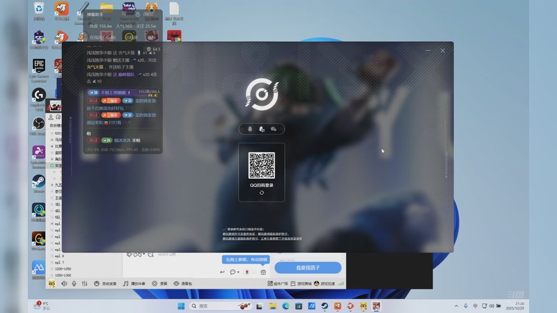This screenshot has height=313, width=557.
Task: Open Microsoft Edge from taskbar
Action: [x=285, y=306]
